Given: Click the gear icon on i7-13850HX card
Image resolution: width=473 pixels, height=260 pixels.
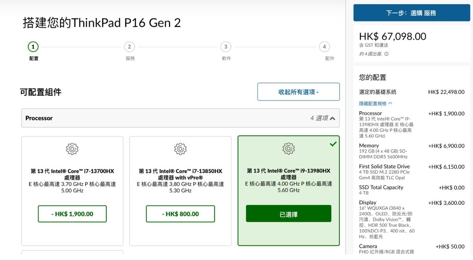Looking at the screenshot, I should click(180, 149).
